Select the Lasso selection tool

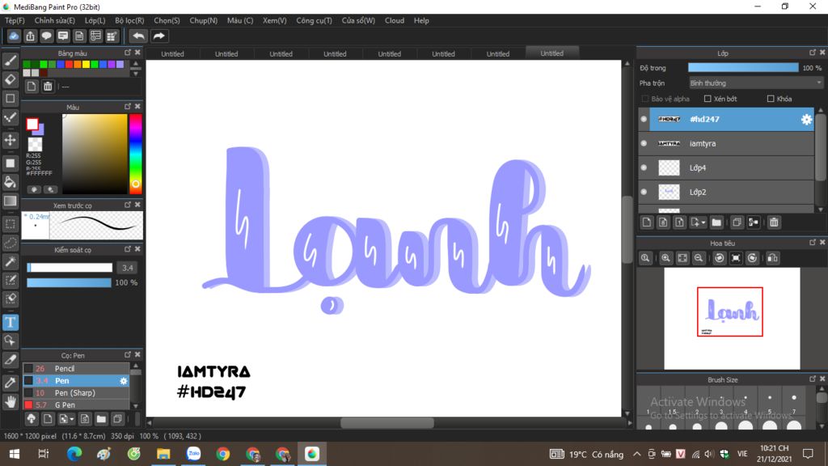(10, 243)
